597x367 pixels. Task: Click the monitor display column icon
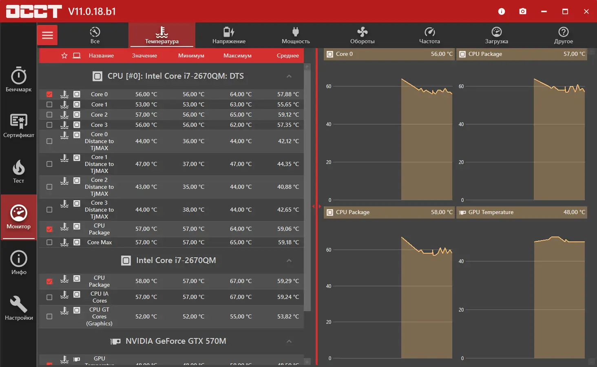77,55
